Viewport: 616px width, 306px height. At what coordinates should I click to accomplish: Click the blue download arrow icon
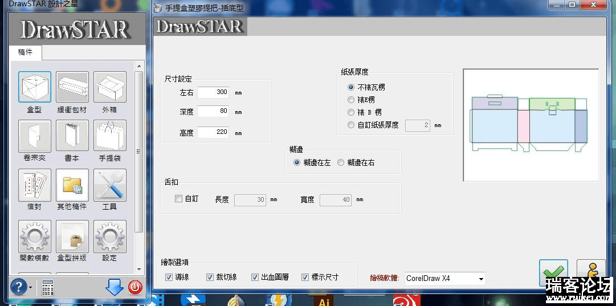click(115, 287)
